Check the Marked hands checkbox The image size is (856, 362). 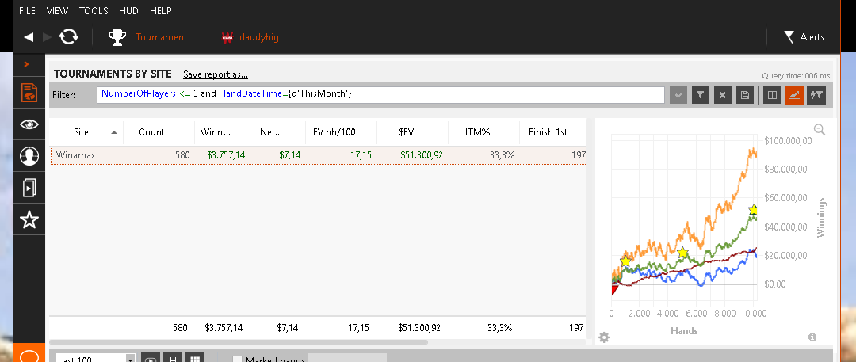coord(238,359)
